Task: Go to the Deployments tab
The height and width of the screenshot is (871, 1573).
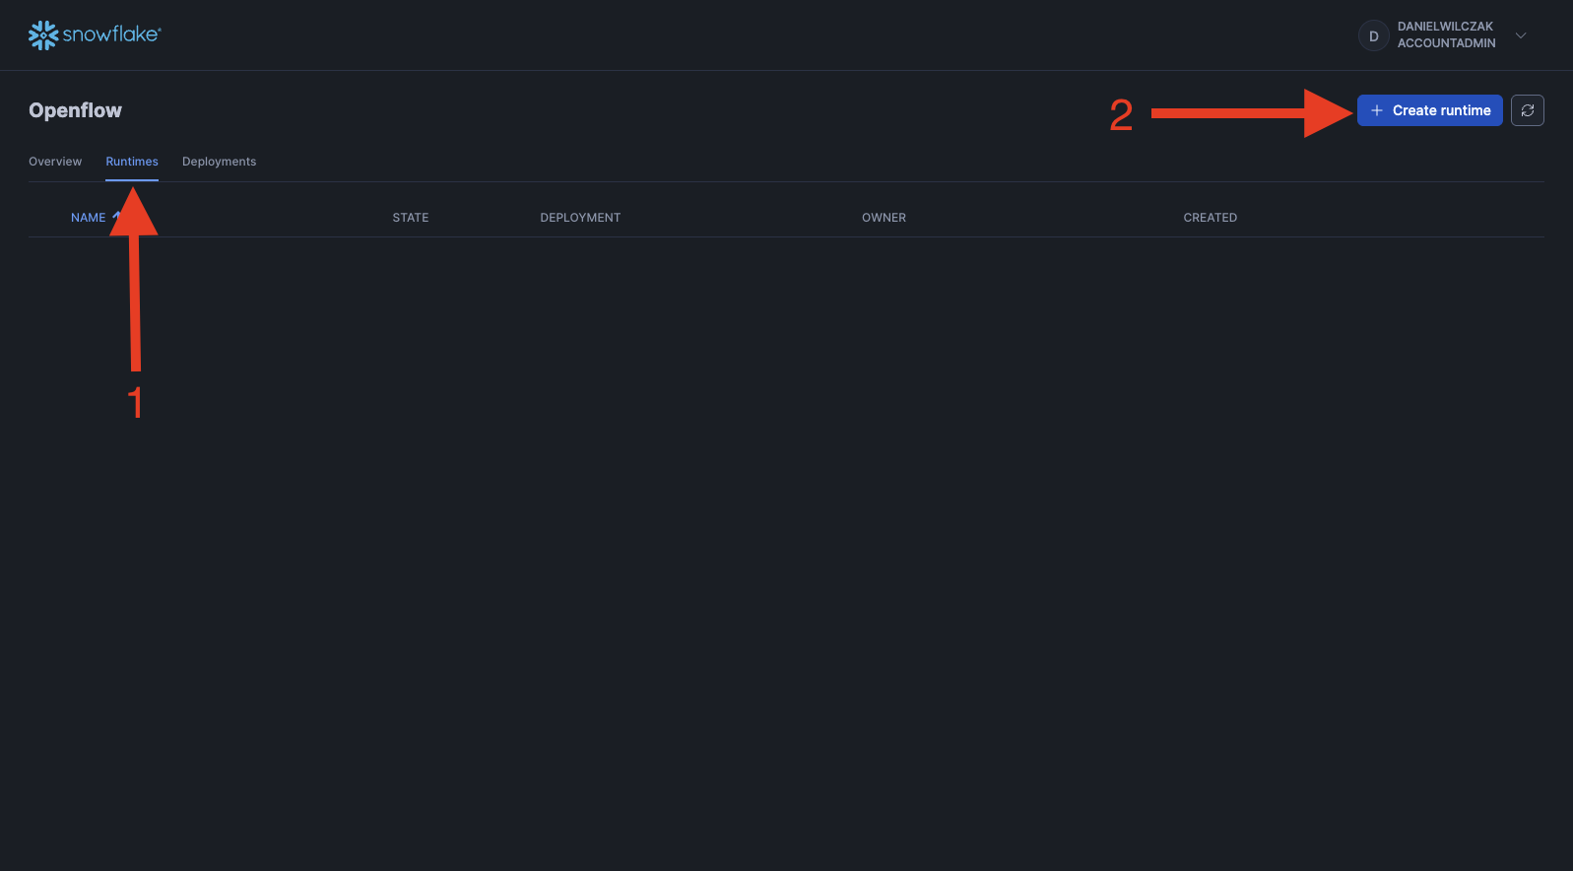Action: pos(219,162)
